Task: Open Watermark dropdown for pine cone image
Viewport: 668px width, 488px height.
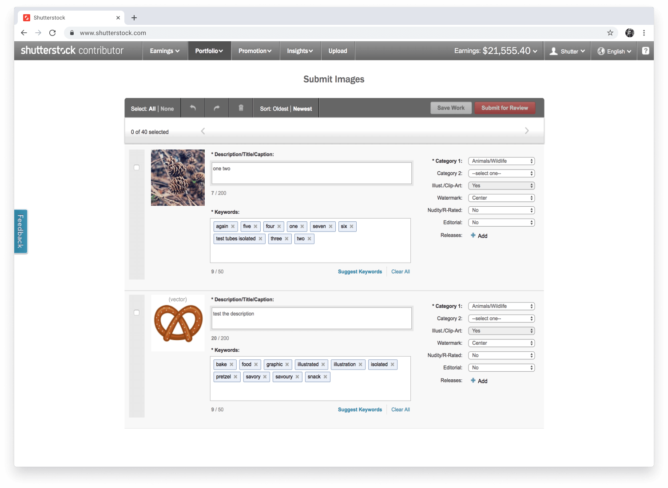Action: (x=501, y=198)
